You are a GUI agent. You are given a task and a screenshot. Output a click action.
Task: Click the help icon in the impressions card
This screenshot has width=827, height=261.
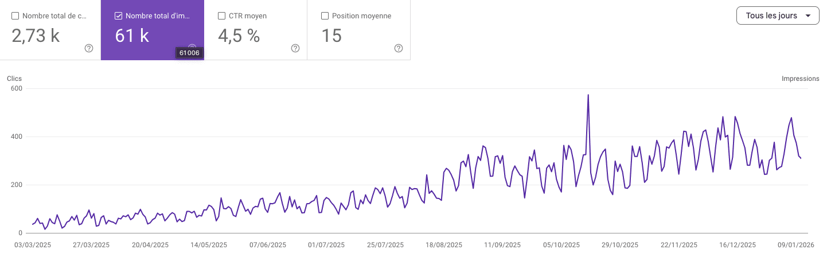click(x=192, y=48)
